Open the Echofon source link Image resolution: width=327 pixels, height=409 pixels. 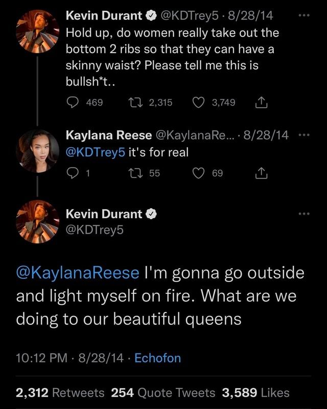pyautogui.click(x=157, y=358)
